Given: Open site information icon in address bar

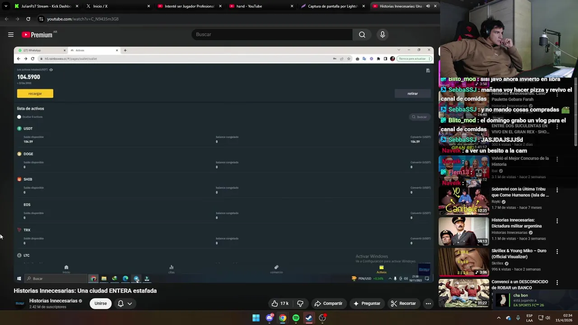Looking at the screenshot, I should click(41, 19).
